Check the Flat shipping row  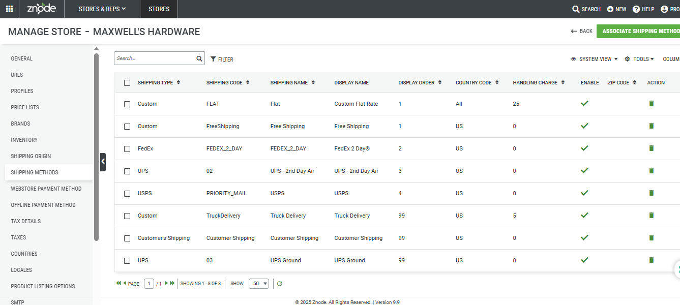(127, 104)
